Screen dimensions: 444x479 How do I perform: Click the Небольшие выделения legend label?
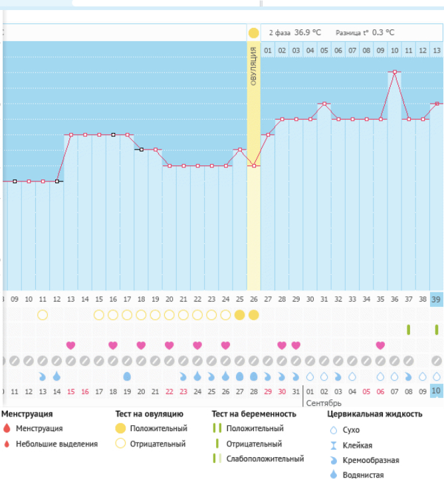pos(56,444)
